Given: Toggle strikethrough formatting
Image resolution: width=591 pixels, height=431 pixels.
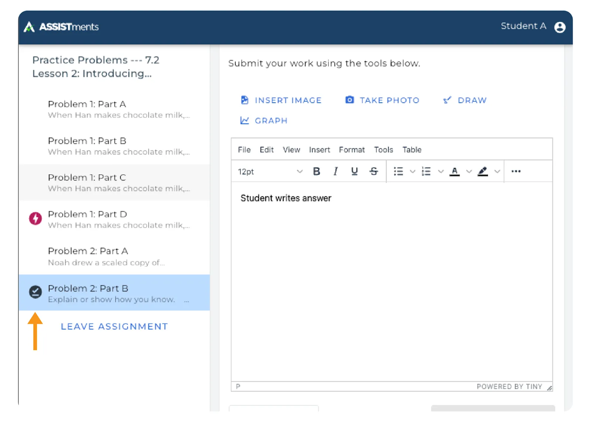Looking at the screenshot, I should pos(374,172).
